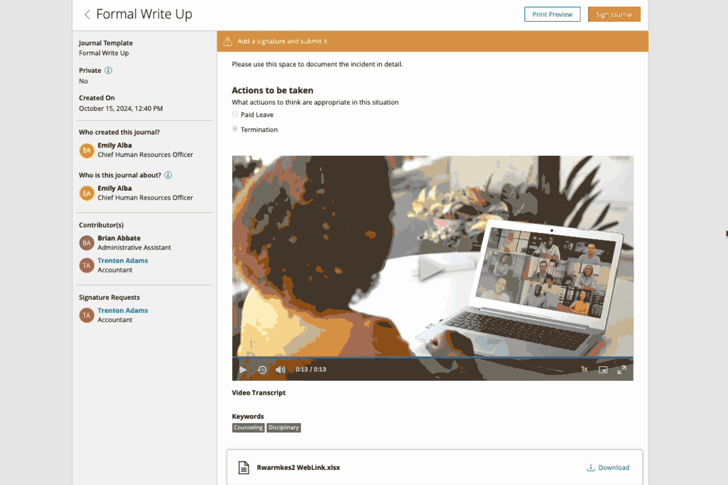728x485 pixels.
Task: Click Brian Abbate's BA avatar
Action: tap(87, 243)
